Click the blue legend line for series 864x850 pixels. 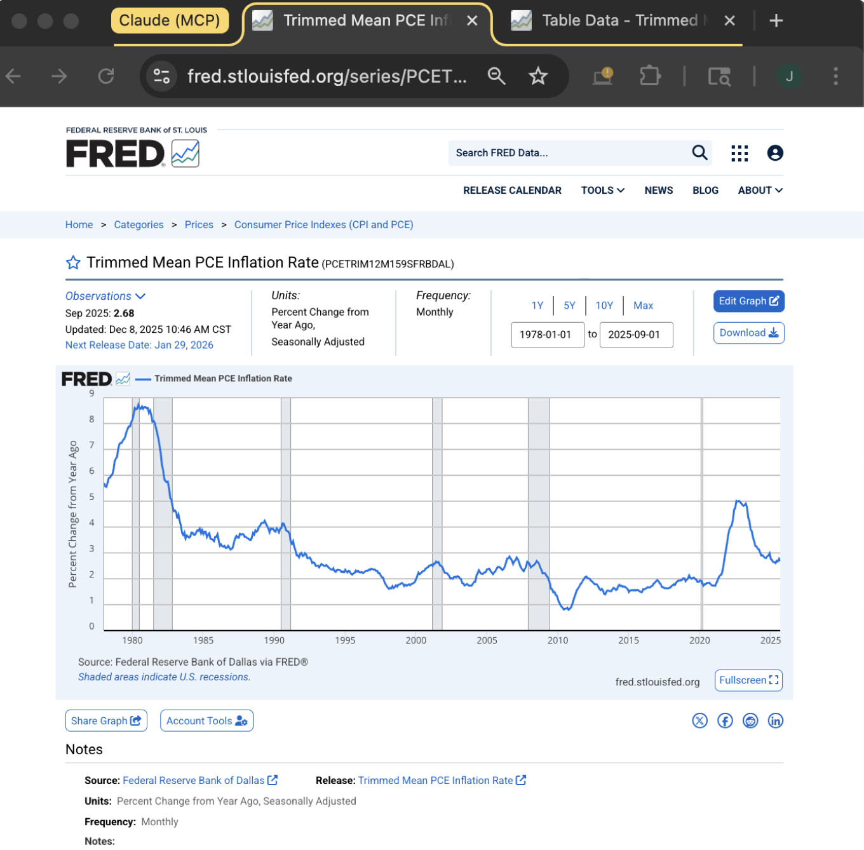pyautogui.click(x=144, y=379)
